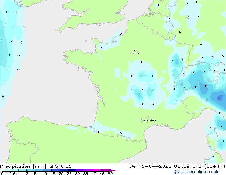Click the 15–20 mm legend swatch
The width and height of the screenshot is (226, 175).
pos(56,170)
